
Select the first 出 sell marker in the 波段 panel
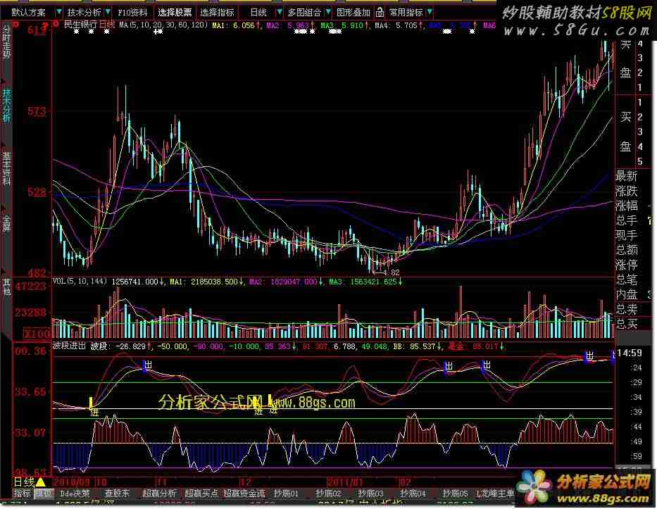146,365
